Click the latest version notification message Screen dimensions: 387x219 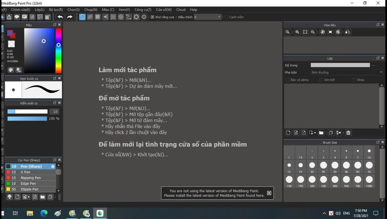point(214,193)
